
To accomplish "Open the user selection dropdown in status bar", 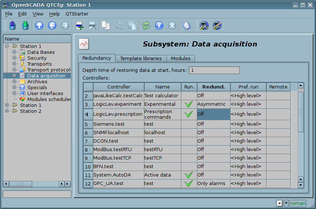I will point(279,203).
